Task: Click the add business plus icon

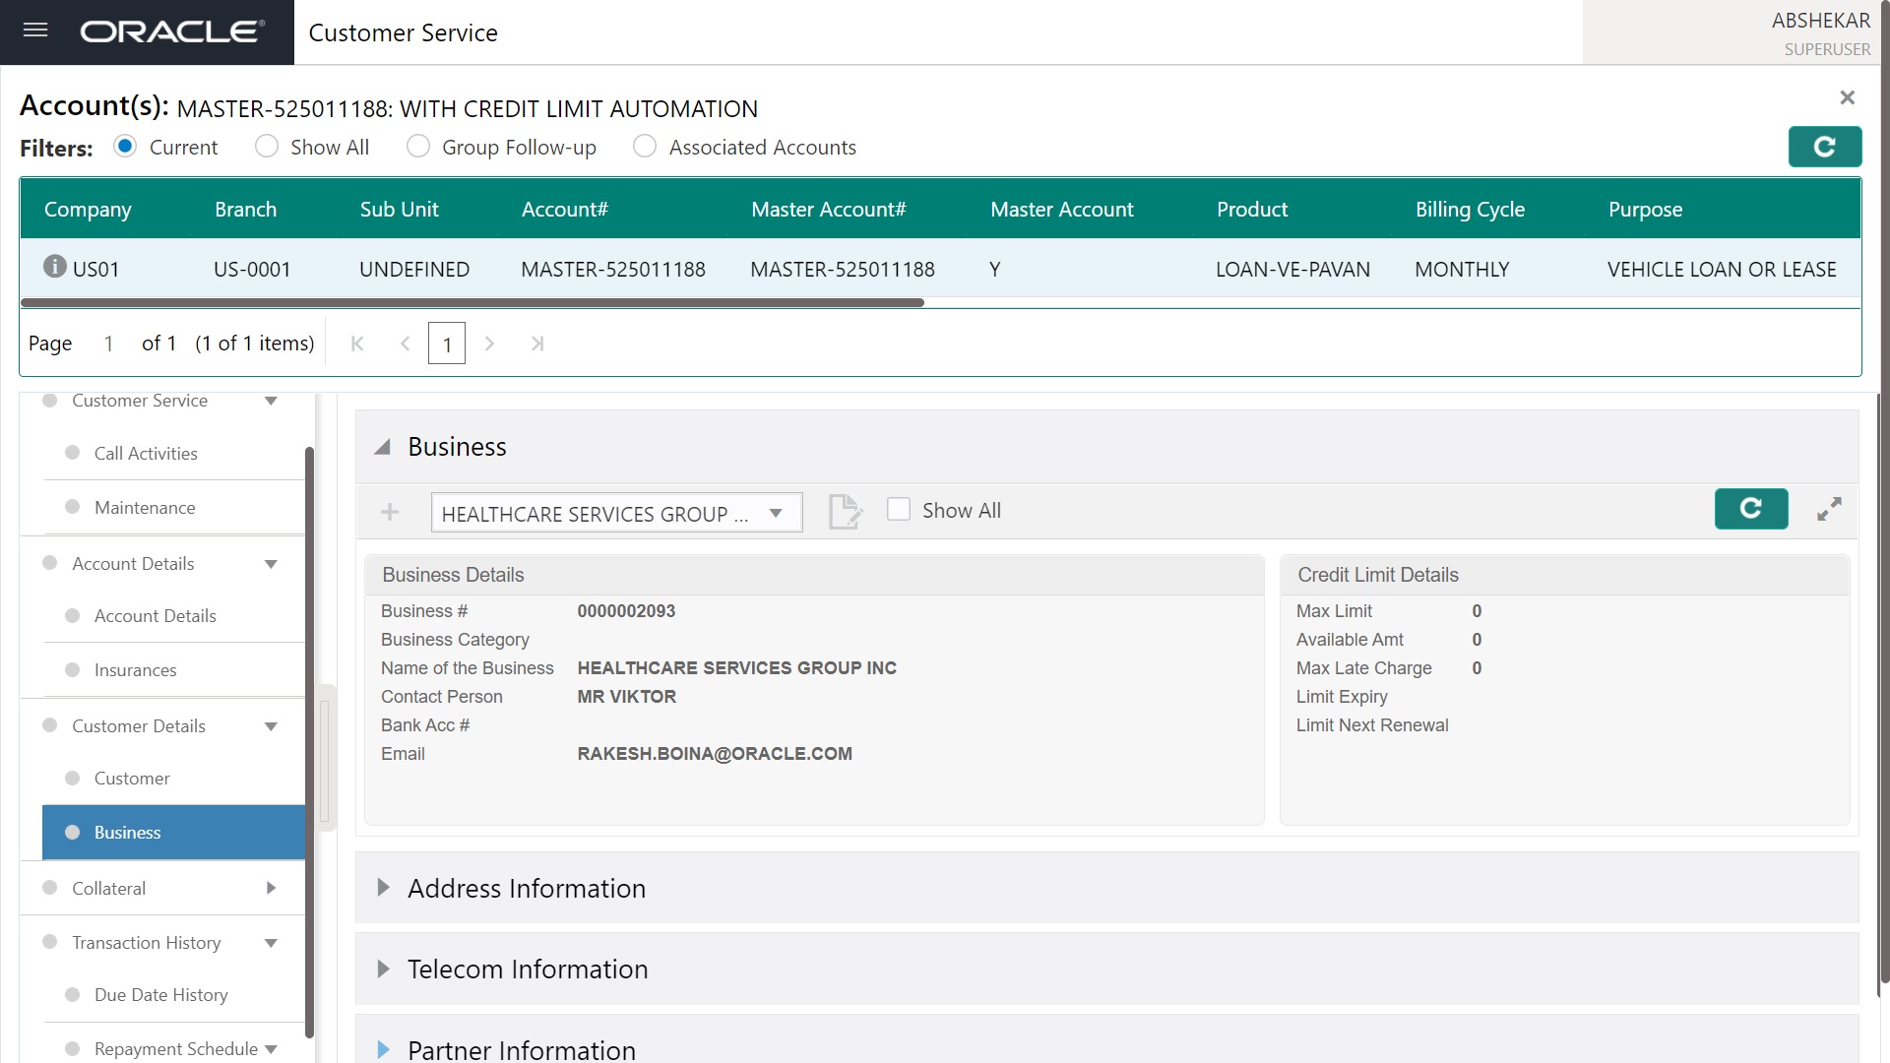Action: [390, 512]
